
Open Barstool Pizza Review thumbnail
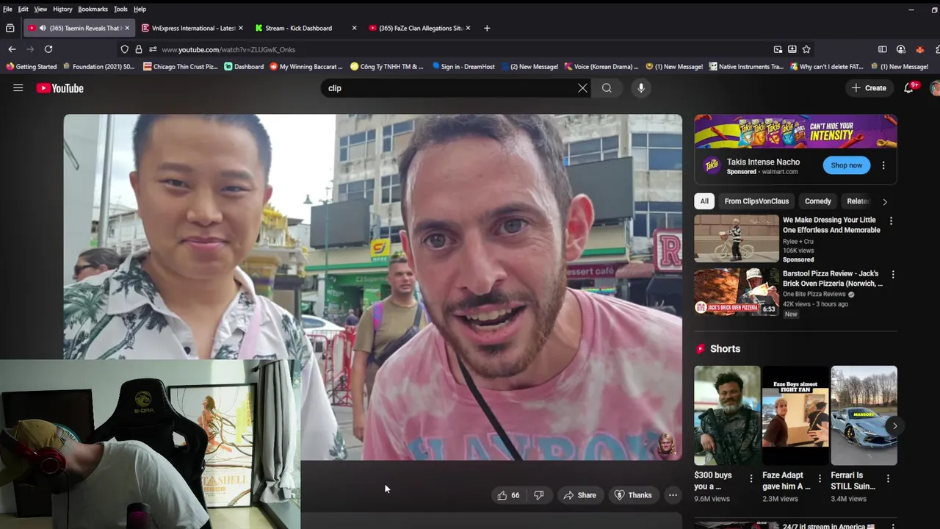pos(737,292)
